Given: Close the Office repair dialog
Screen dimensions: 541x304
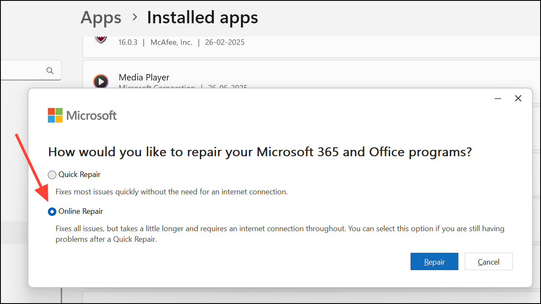Looking at the screenshot, I should coord(518,98).
